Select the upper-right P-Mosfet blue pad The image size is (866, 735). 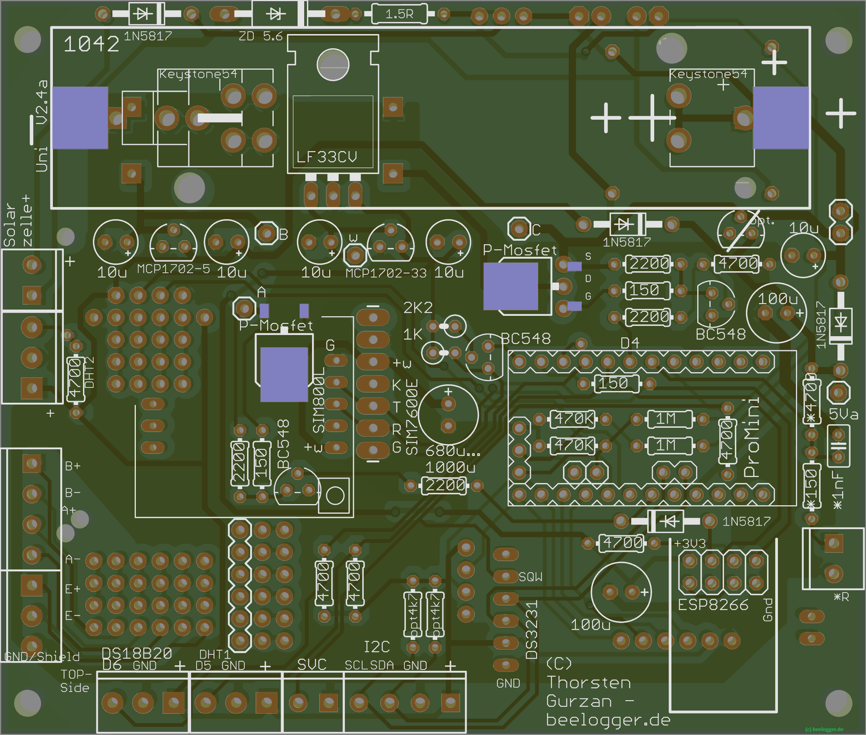(511, 286)
